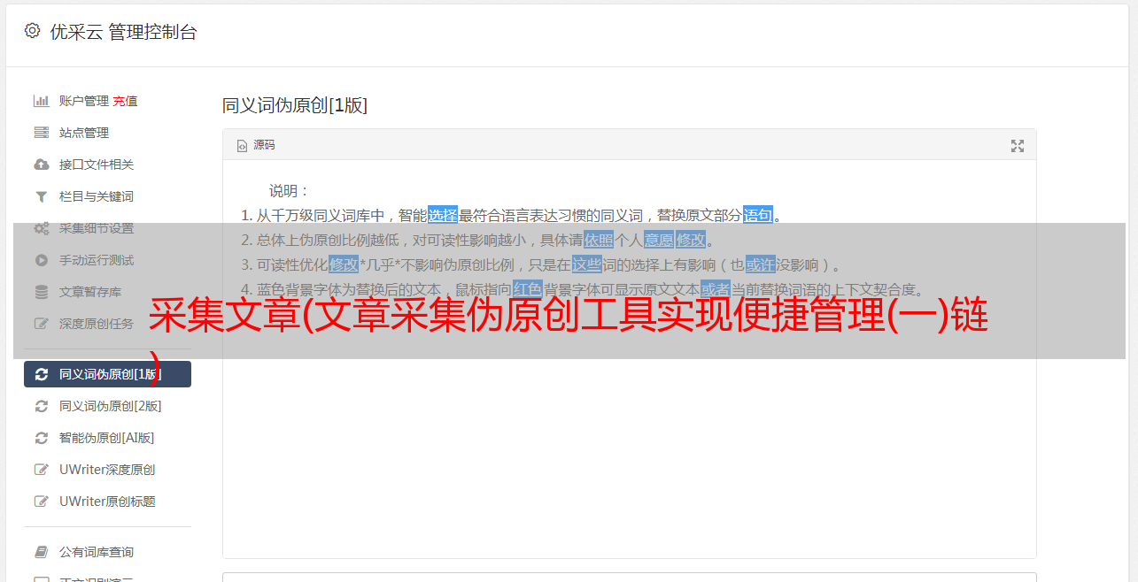This screenshot has width=1138, height=582.
Task: Click the gear icon beside 优采云 管理控制台
Action: [33, 31]
